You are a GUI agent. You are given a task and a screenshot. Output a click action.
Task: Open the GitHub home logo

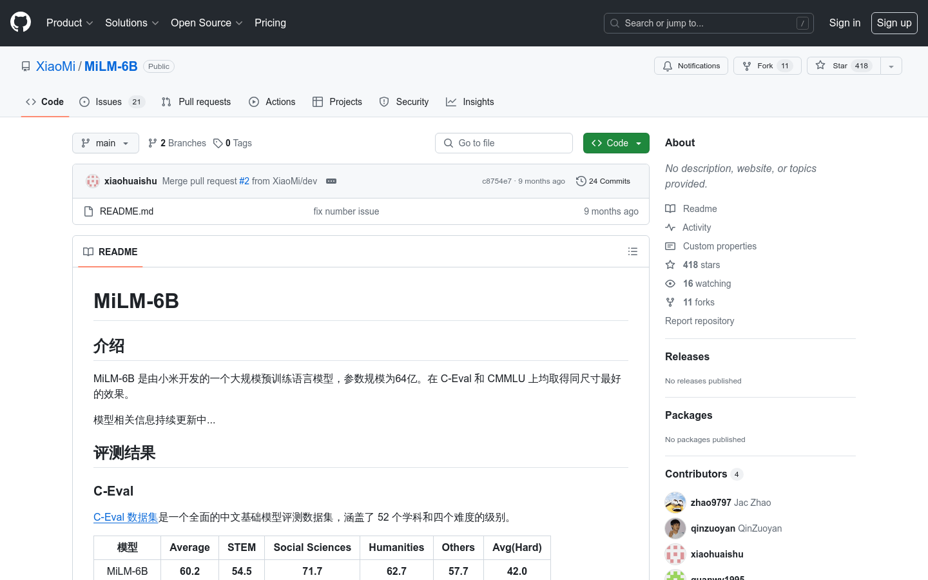click(x=21, y=23)
